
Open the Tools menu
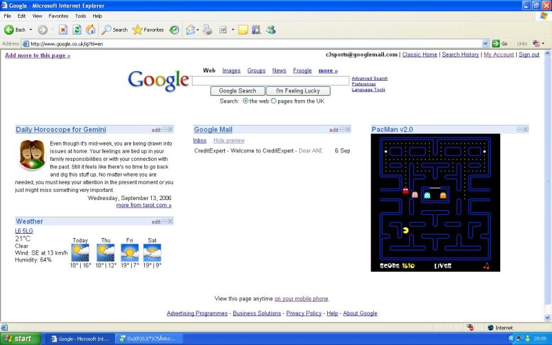click(81, 15)
